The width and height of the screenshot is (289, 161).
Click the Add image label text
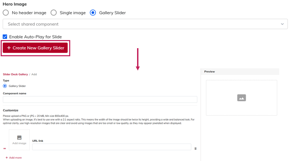[x=19, y=143]
